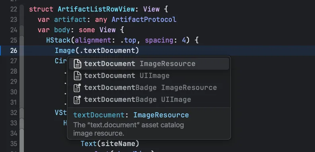
Task: Click 'textDocument: ImageResource' documentation header
Action: (131, 115)
